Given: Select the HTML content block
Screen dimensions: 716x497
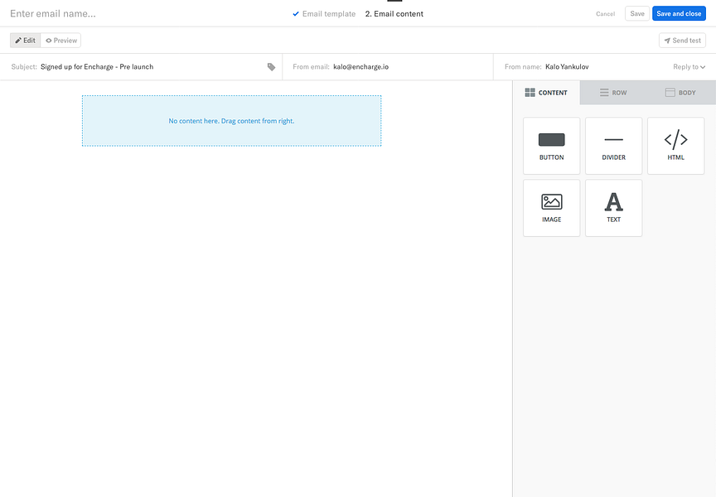Looking at the screenshot, I should click(676, 146).
